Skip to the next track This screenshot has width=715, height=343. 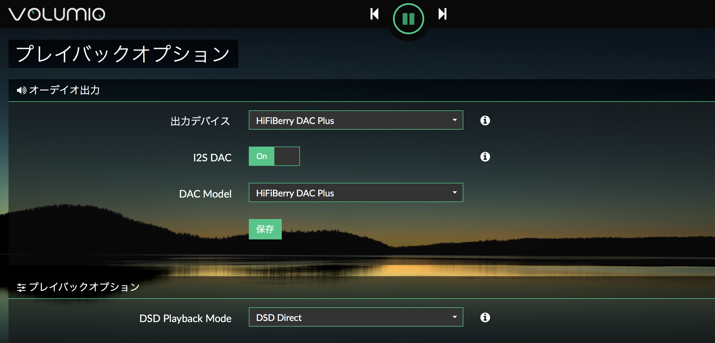click(442, 14)
